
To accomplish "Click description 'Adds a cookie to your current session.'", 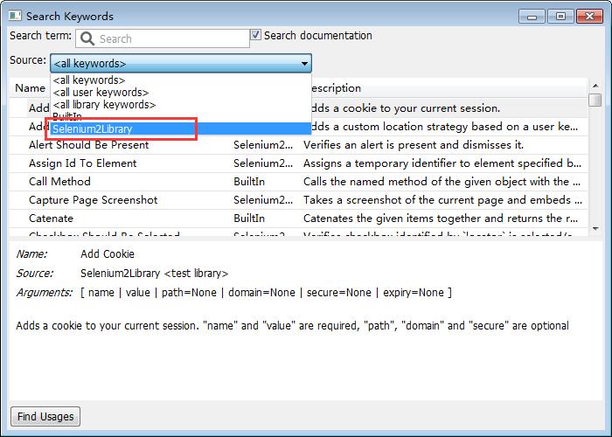I will click(406, 108).
